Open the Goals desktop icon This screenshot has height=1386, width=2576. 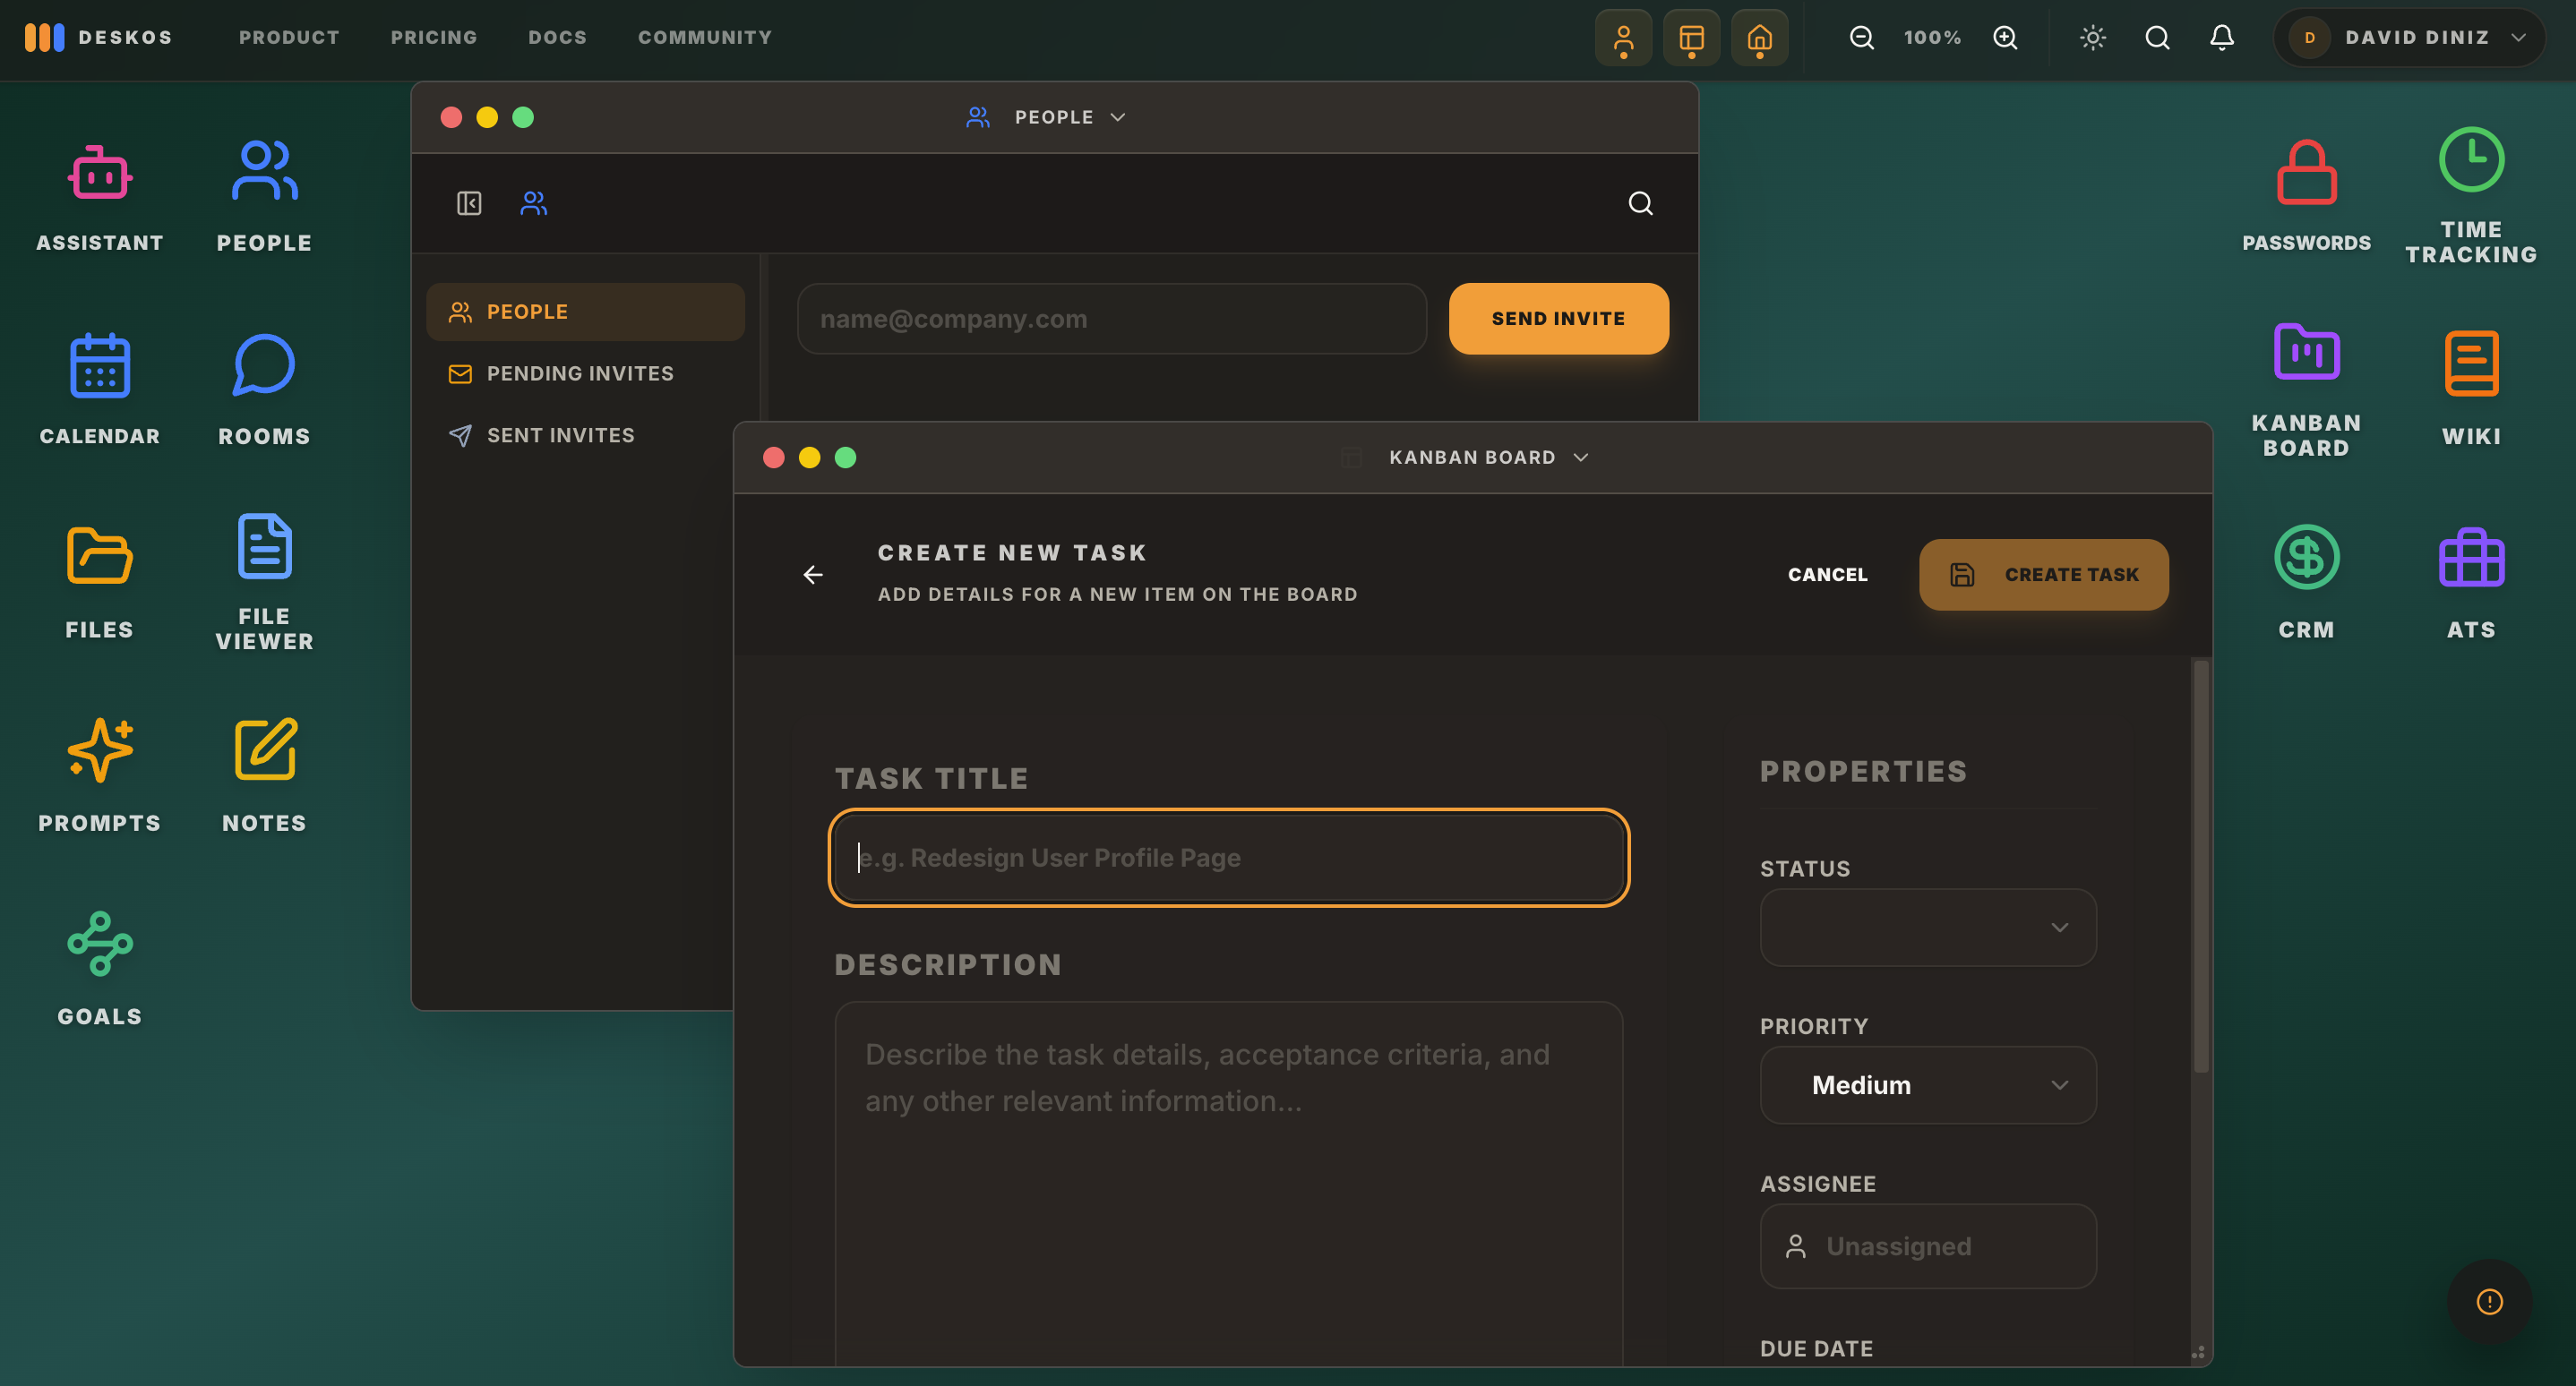coord(99,944)
